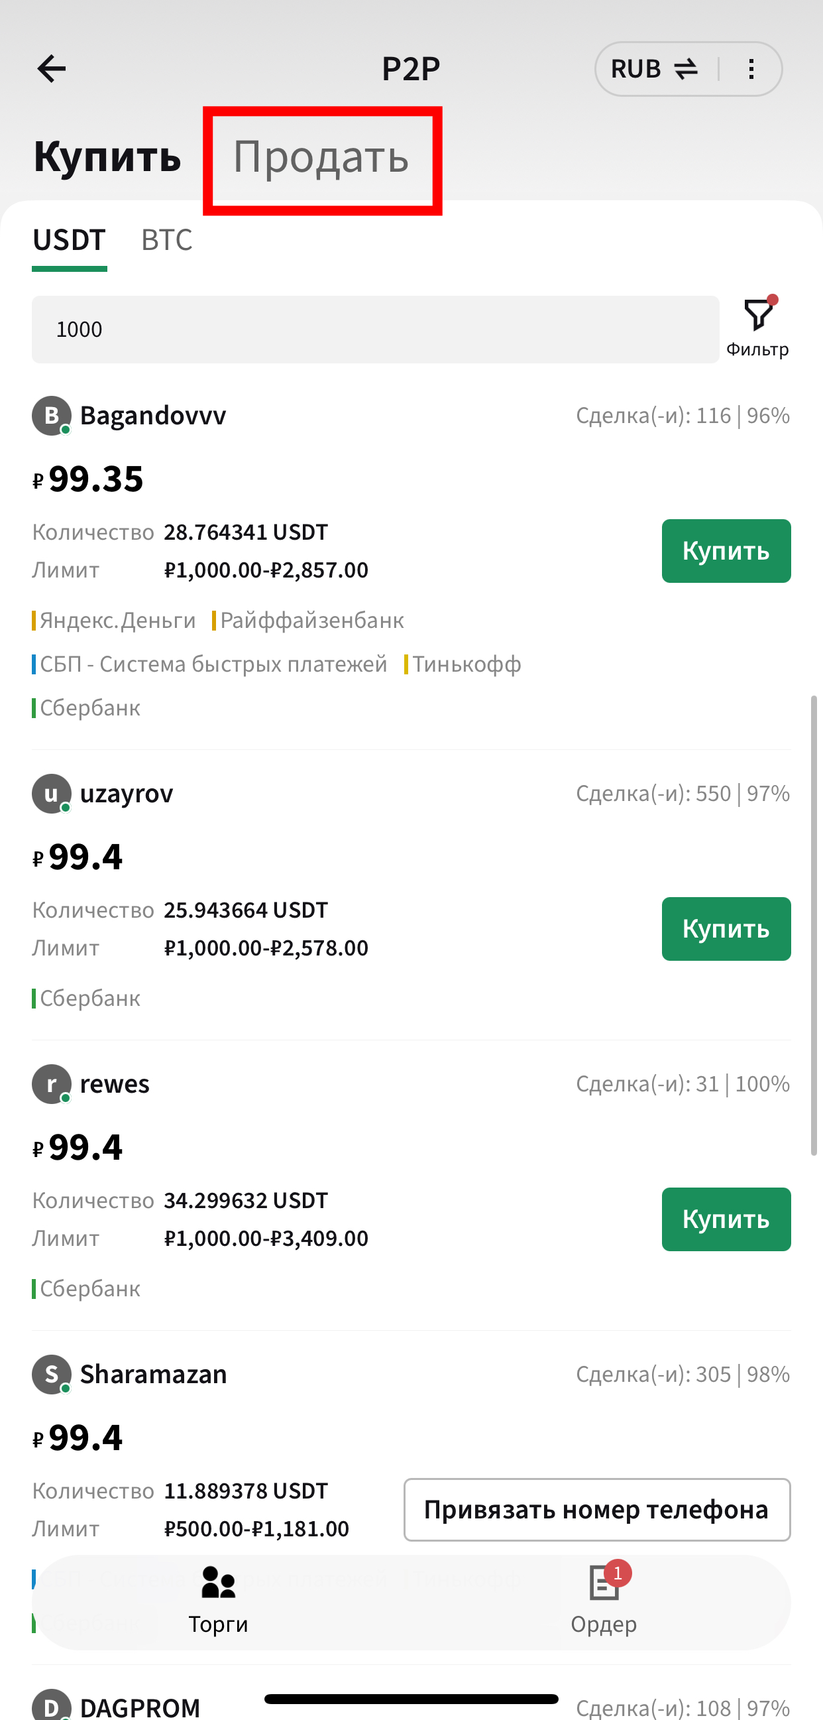Click the vertical scrollbar on right edge

pos(814,925)
